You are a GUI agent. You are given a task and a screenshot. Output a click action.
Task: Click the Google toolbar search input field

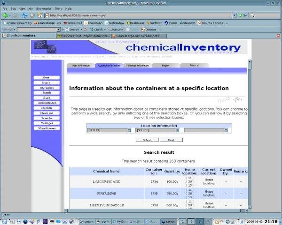click(x=37, y=30)
